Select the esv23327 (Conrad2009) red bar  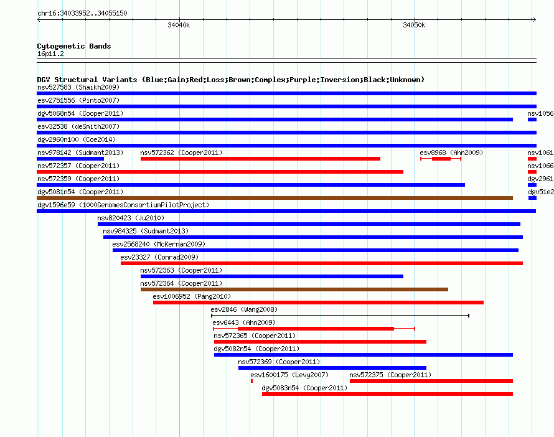[x=322, y=263]
